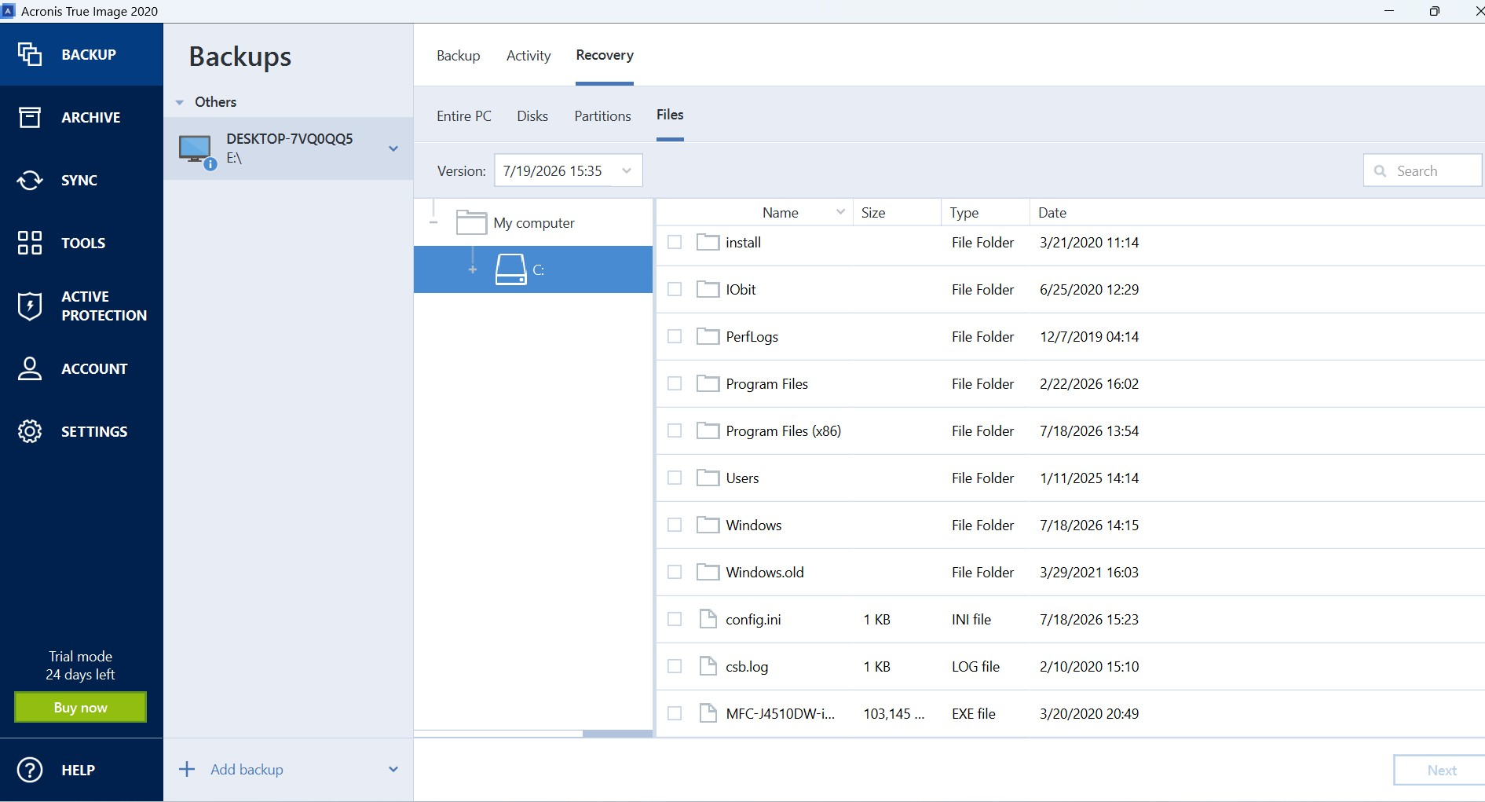Open the Settings gear icon
Image resolution: width=1485 pixels, height=802 pixels.
click(30, 431)
